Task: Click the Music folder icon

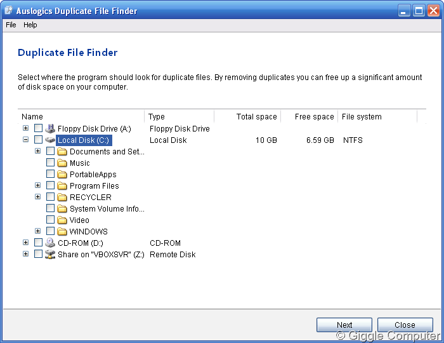Action: click(x=62, y=163)
